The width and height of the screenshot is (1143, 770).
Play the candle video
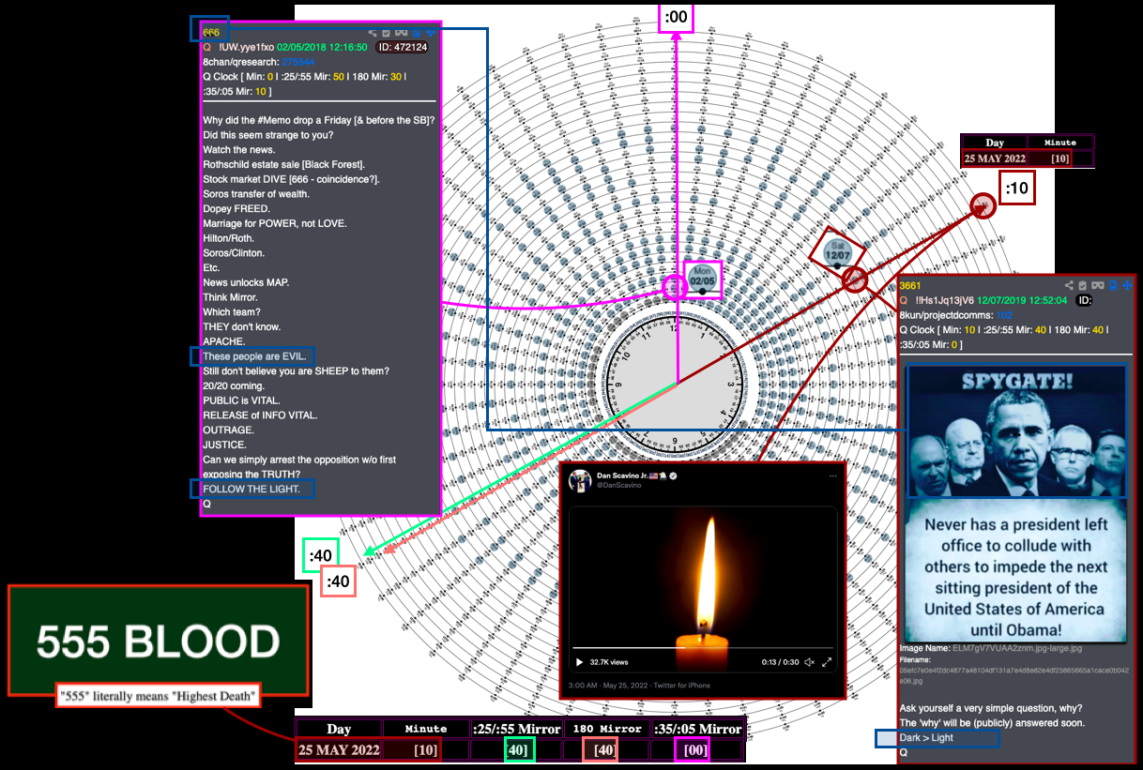pos(579,662)
